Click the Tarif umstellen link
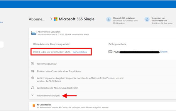Viewport: 176px width, 111px height. click(x=79, y=52)
